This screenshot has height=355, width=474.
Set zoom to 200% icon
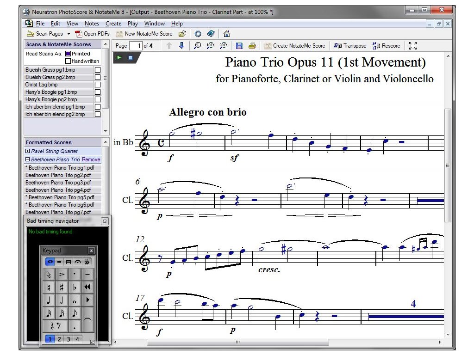pos(224,46)
